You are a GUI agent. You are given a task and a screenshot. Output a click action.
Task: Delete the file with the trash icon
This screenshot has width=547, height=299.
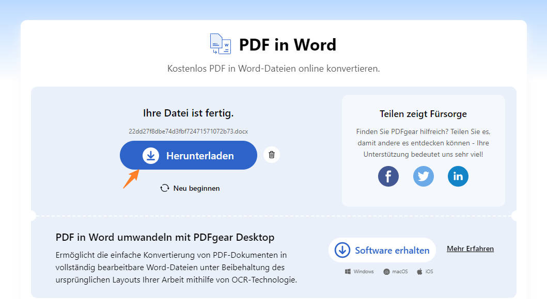[271, 155]
